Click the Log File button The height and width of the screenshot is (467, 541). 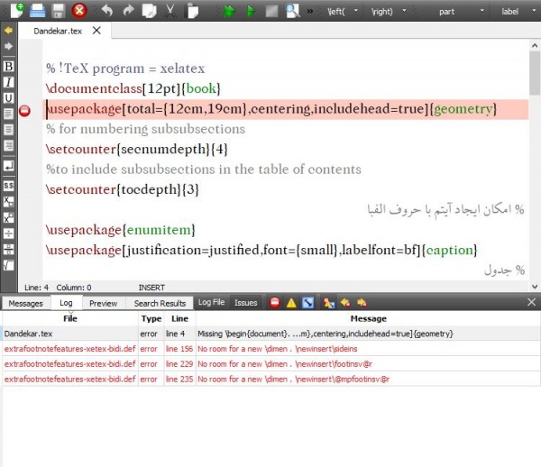tap(211, 303)
